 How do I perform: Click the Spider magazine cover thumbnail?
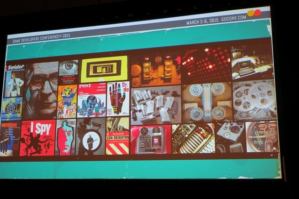tap(15, 81)
